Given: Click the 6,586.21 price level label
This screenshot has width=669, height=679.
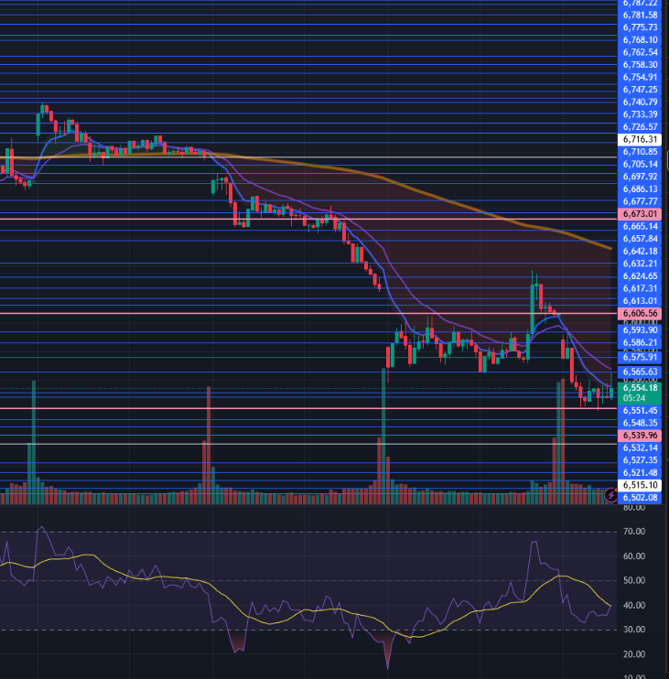Looking at the screenshot, I should coord(640,343).
